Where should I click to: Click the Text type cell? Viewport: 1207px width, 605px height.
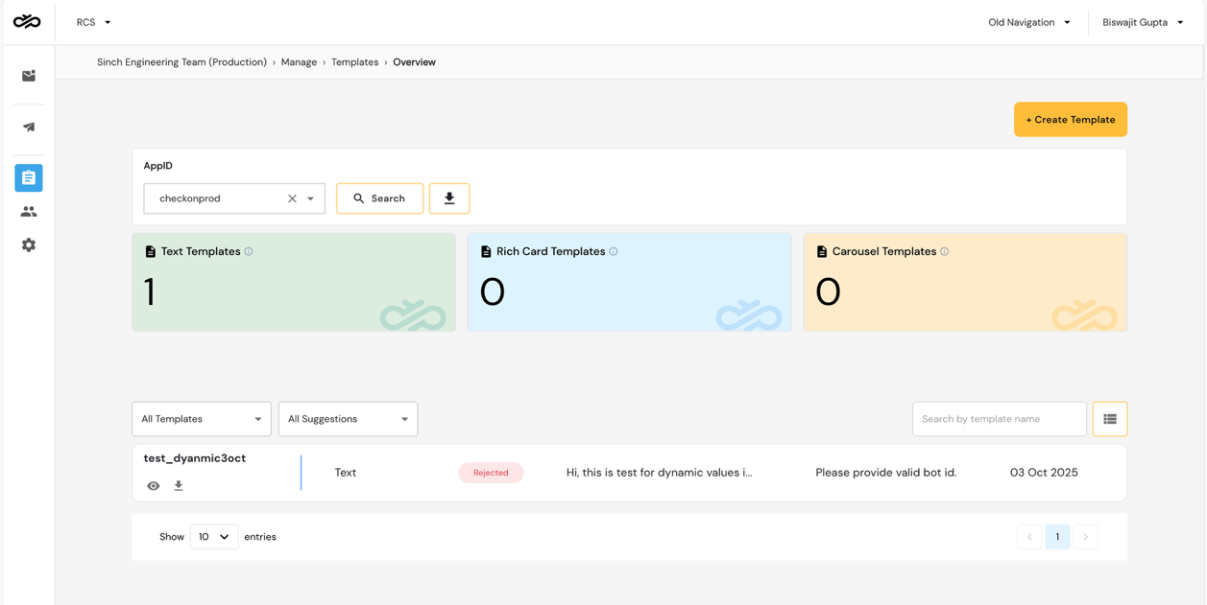(x=346, y=473)
